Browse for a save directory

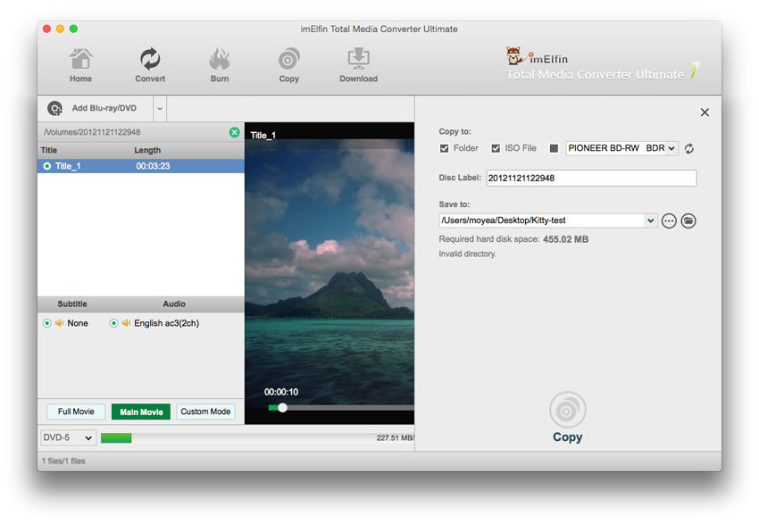point(669,221)
